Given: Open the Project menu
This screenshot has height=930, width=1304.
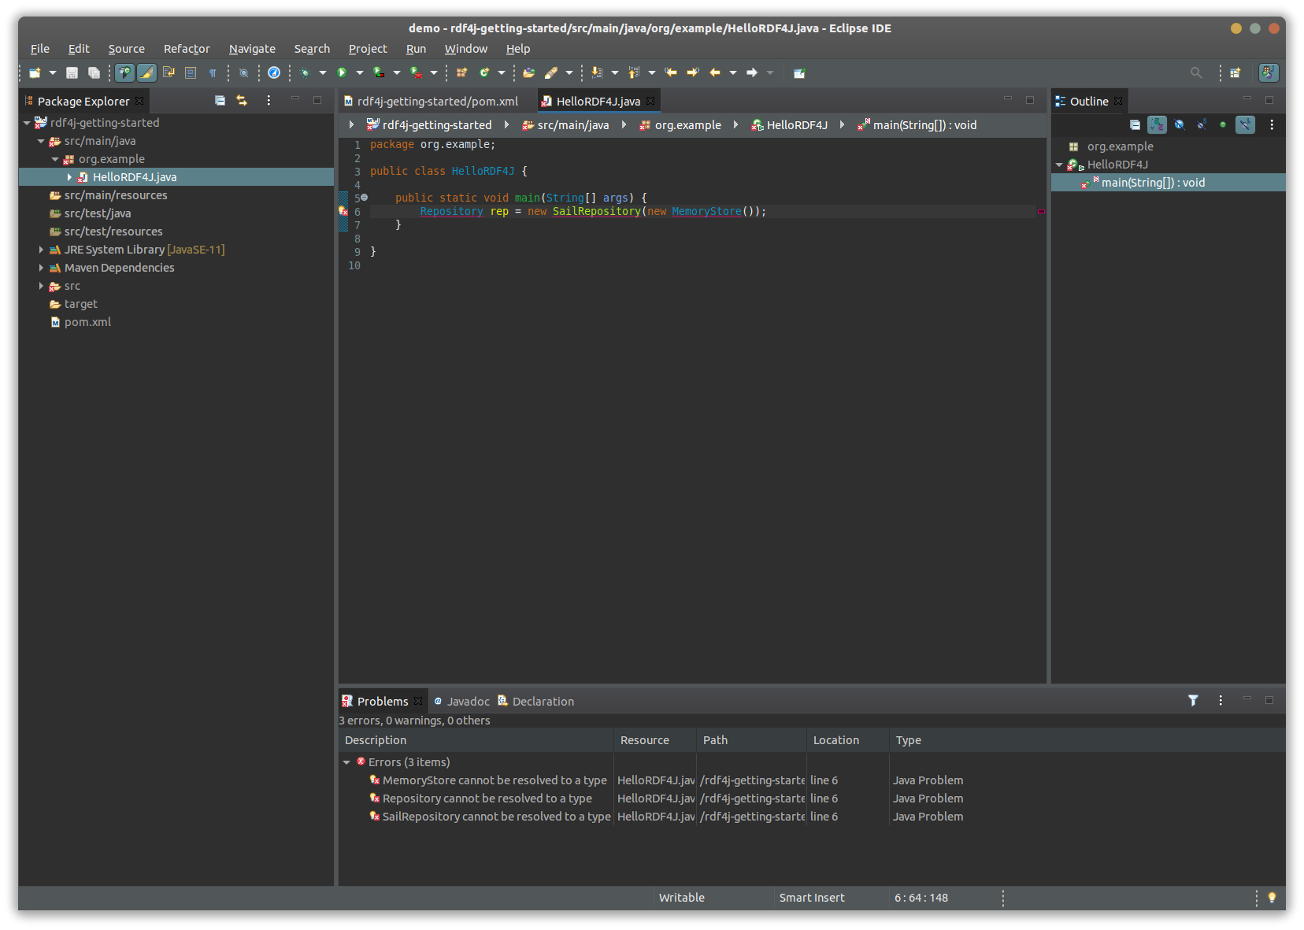Looking at the screenshot, I should click(x=368, y=49).
